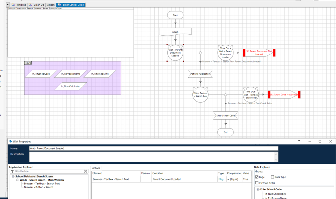336x199 pixels.
Task: Select the SE: Parent Document Not Loaded exception
Action: tap(259, 53)
